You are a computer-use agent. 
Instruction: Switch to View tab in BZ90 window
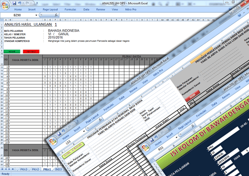point(115,9)
